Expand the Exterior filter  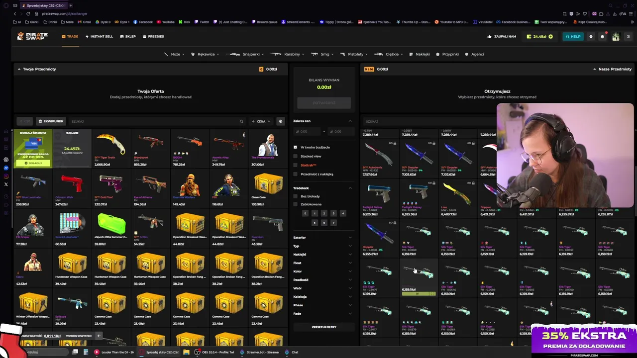tap(322, 238)
